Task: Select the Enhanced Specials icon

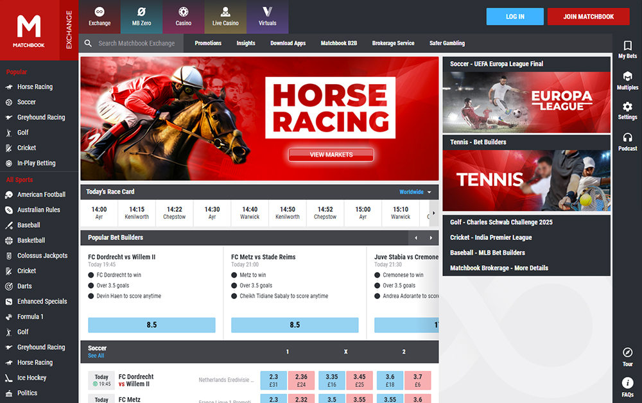Action: pos(8,302)
